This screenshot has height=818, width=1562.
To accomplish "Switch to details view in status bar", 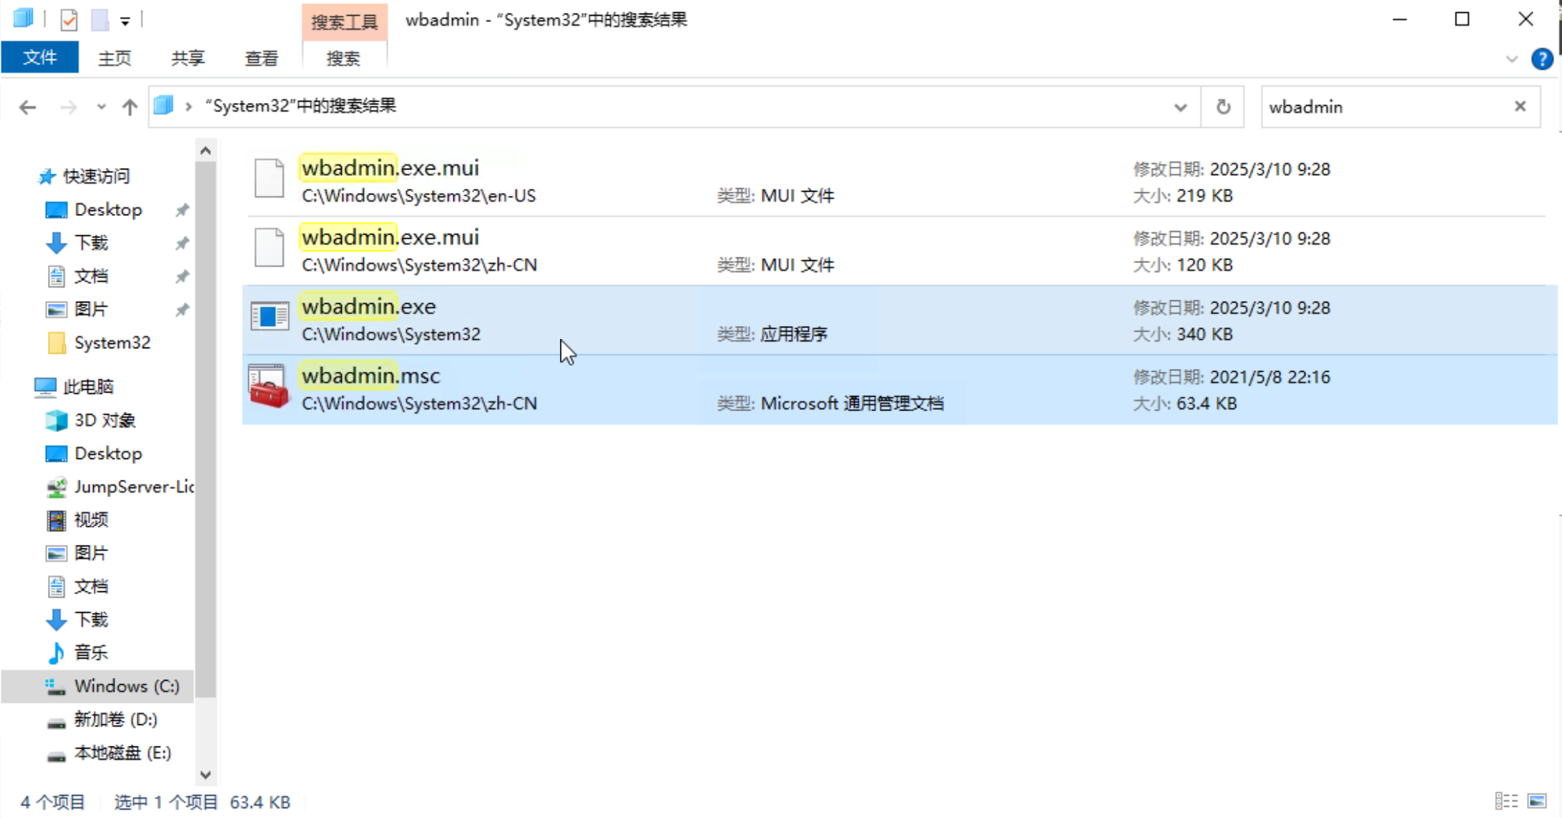I will click(1506, 802).
